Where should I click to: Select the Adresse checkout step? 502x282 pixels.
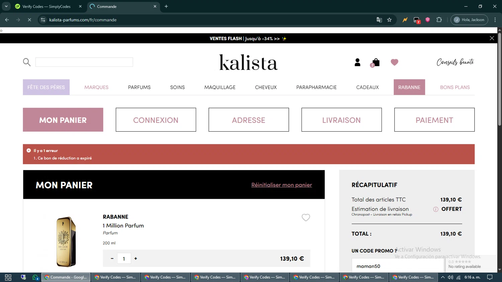[x=249, y=120]
